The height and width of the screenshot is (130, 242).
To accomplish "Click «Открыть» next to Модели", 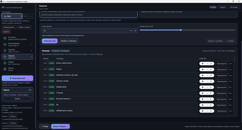I will [x=13, y=116].
